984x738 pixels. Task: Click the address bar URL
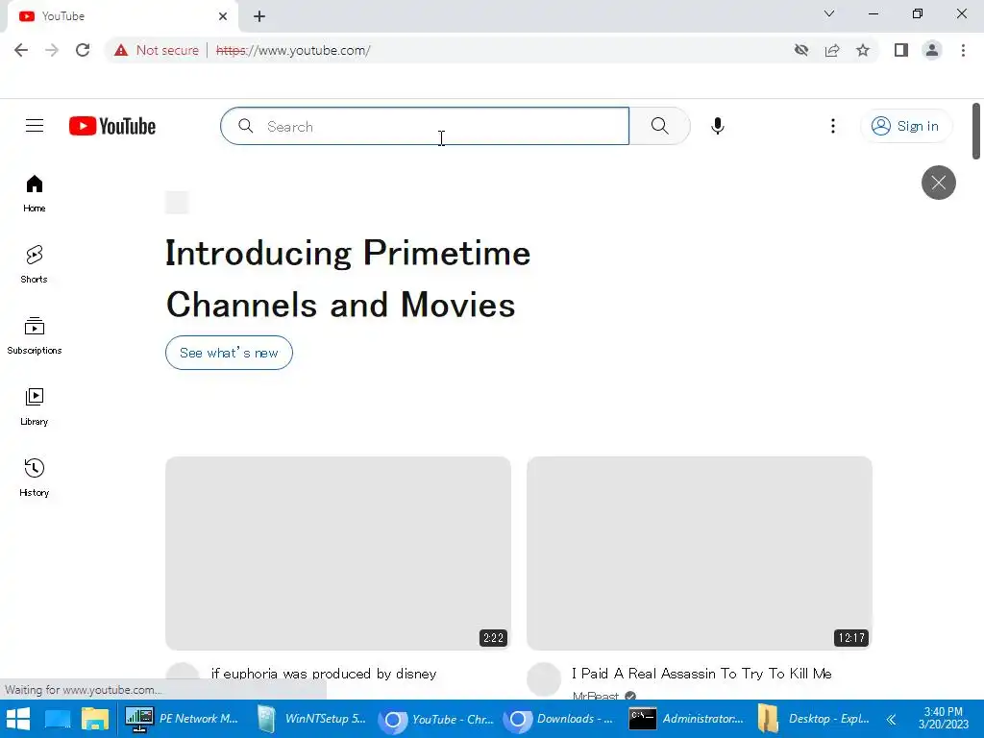tap(293, 50)
